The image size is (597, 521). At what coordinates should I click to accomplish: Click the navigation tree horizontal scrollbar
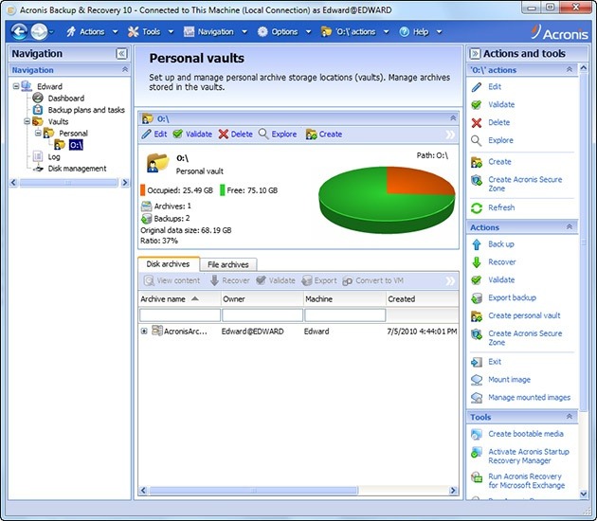pyautogui.click(x=68, y=183)
